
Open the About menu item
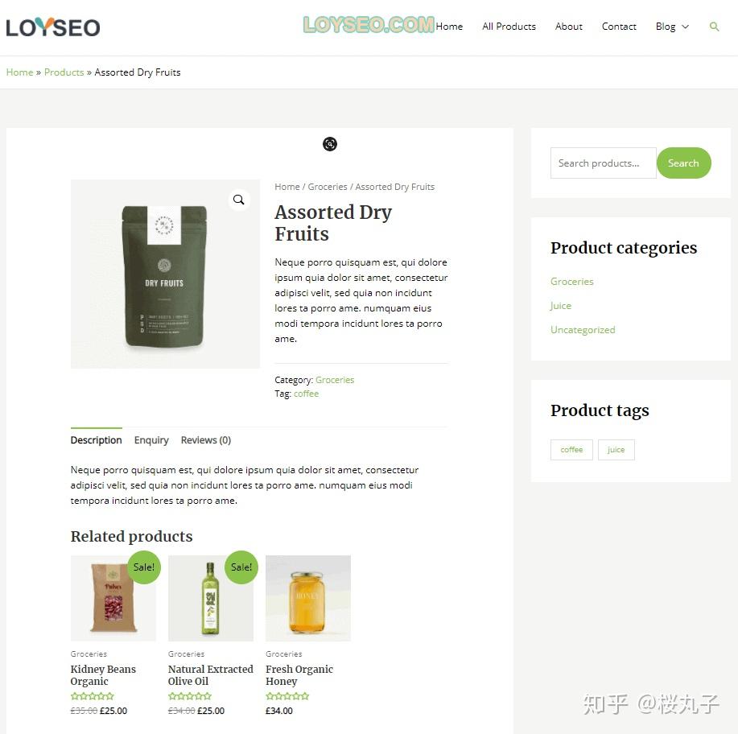568,27
